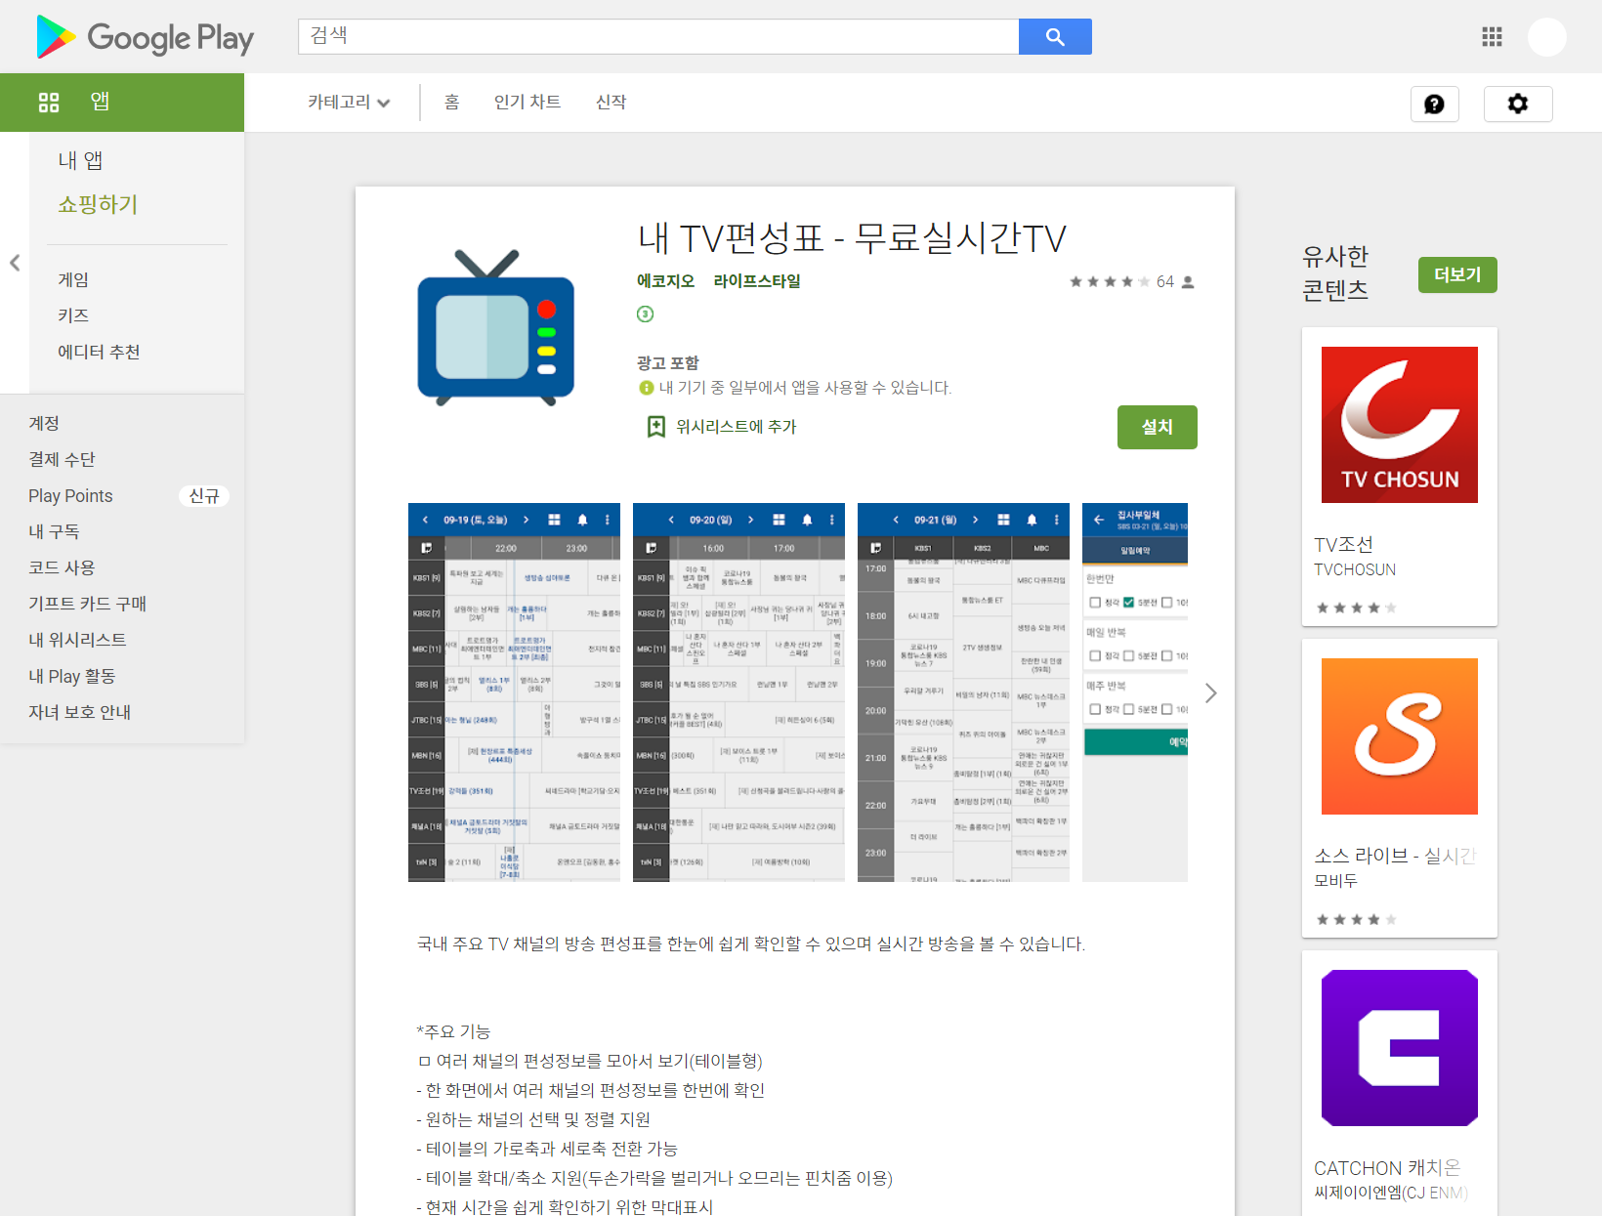Click 위시리스트에 추가 text
Screen dimensions: 1602x1216
(x=736, y=427)
